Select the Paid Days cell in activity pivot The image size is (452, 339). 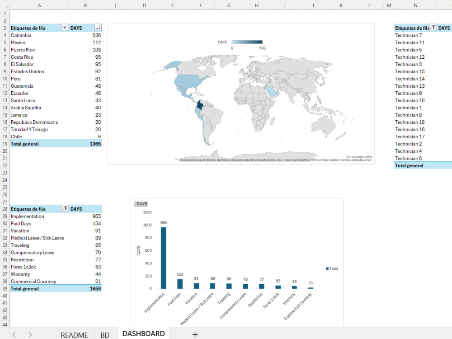coord(39,223)
